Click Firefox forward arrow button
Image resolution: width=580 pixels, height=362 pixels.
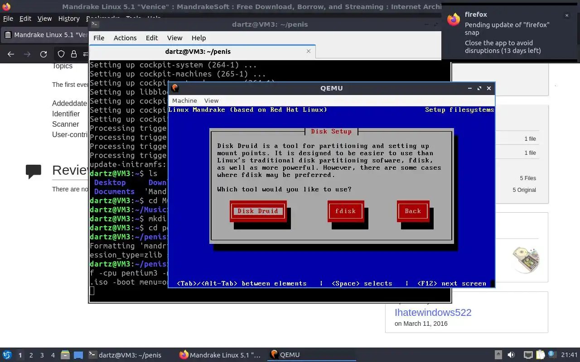(27, 54)
